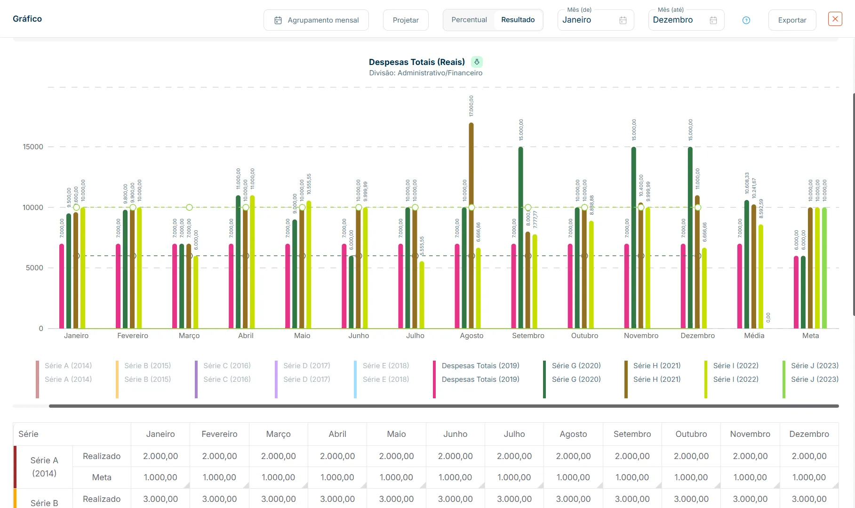Click Série A Realizado cell for Janeiro
The width and height of the screenshot is (855, 508).
coord(160,456)
